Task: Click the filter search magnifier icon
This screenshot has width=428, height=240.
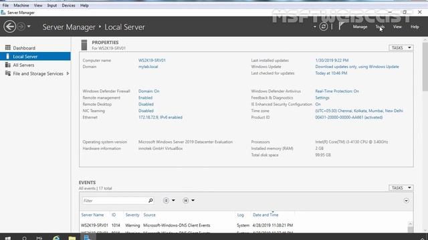Action: pyautogui.click(x=150, y=201)
